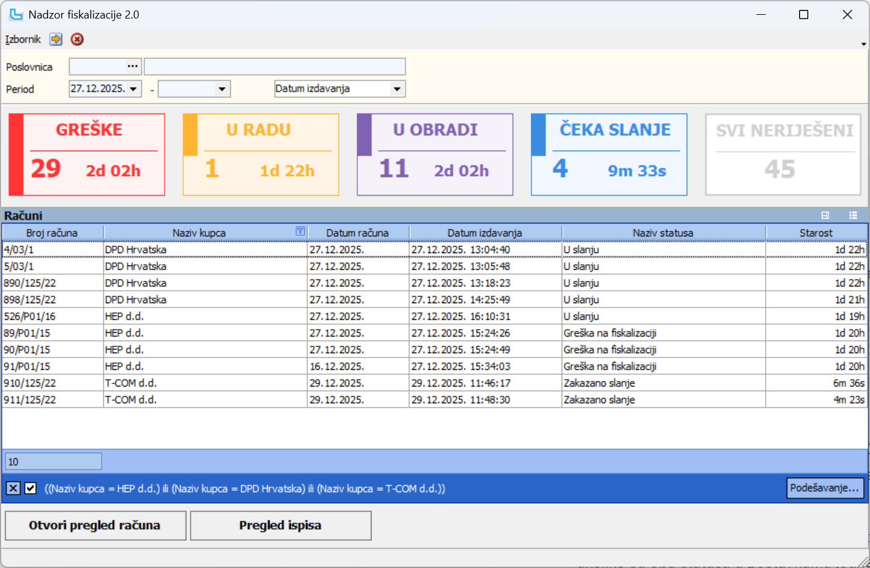This screenshot has height=568, width=870.
Task: Click the Poslovnica name input field
Action: 275,67
